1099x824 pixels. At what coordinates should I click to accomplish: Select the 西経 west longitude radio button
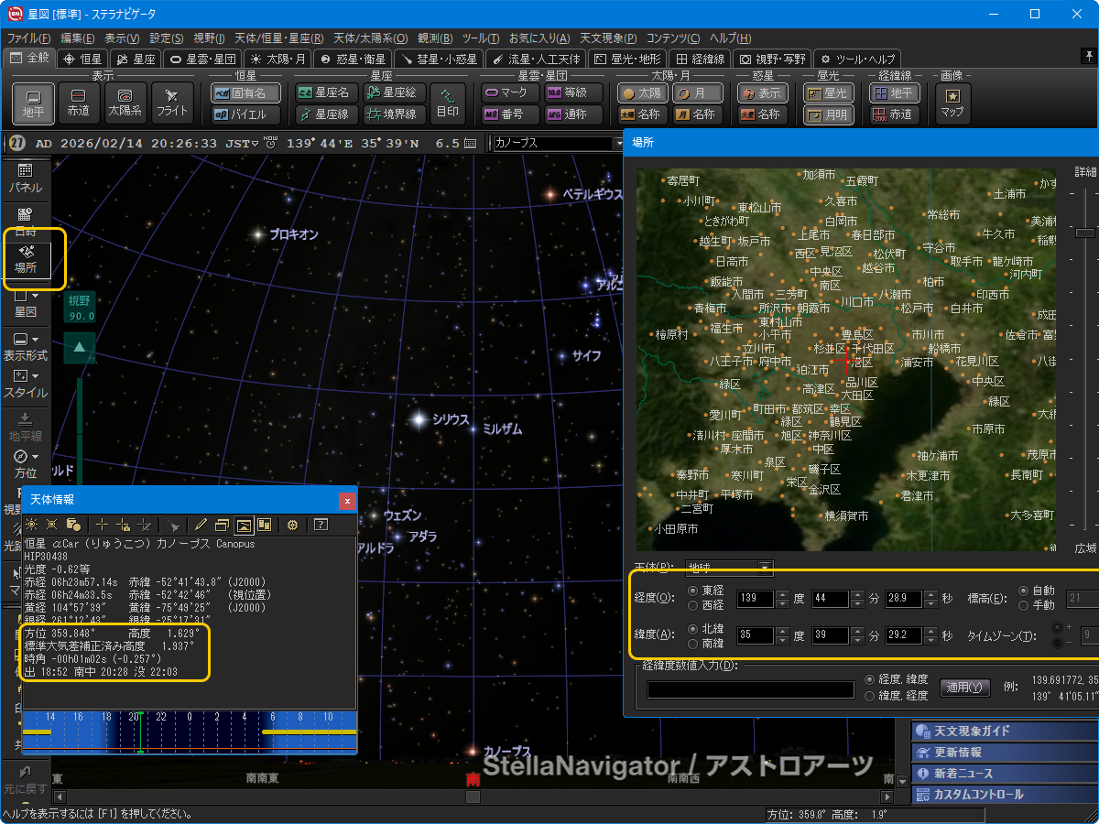(692, 605)
